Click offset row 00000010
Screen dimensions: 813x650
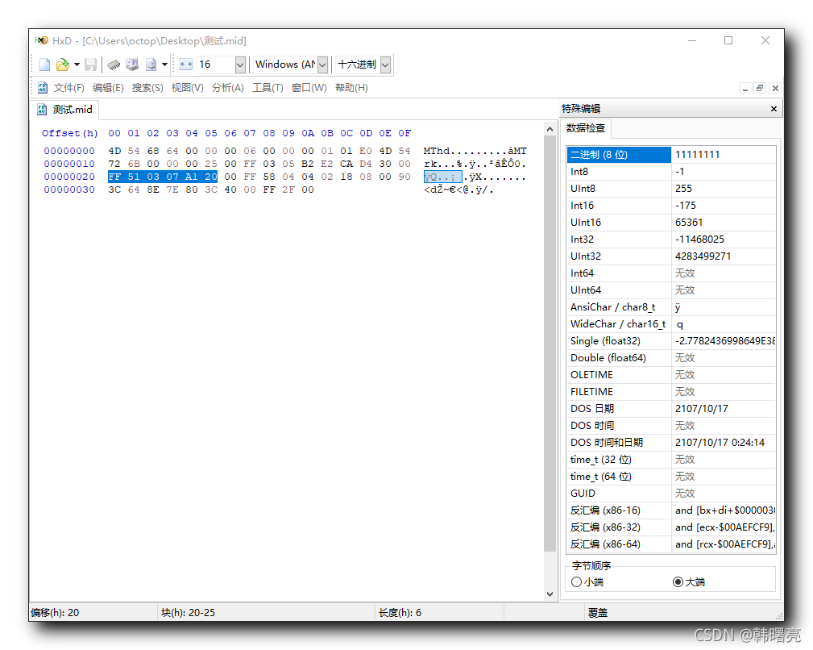[69, 164]
